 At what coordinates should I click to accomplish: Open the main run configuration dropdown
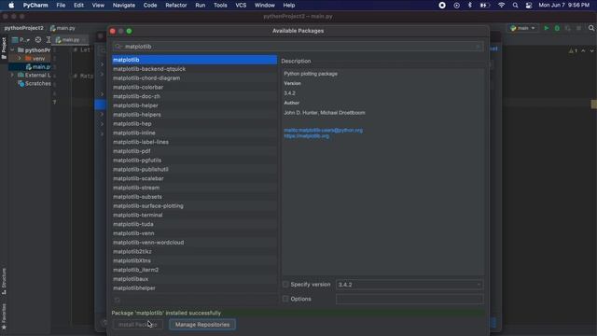(522, 28)
